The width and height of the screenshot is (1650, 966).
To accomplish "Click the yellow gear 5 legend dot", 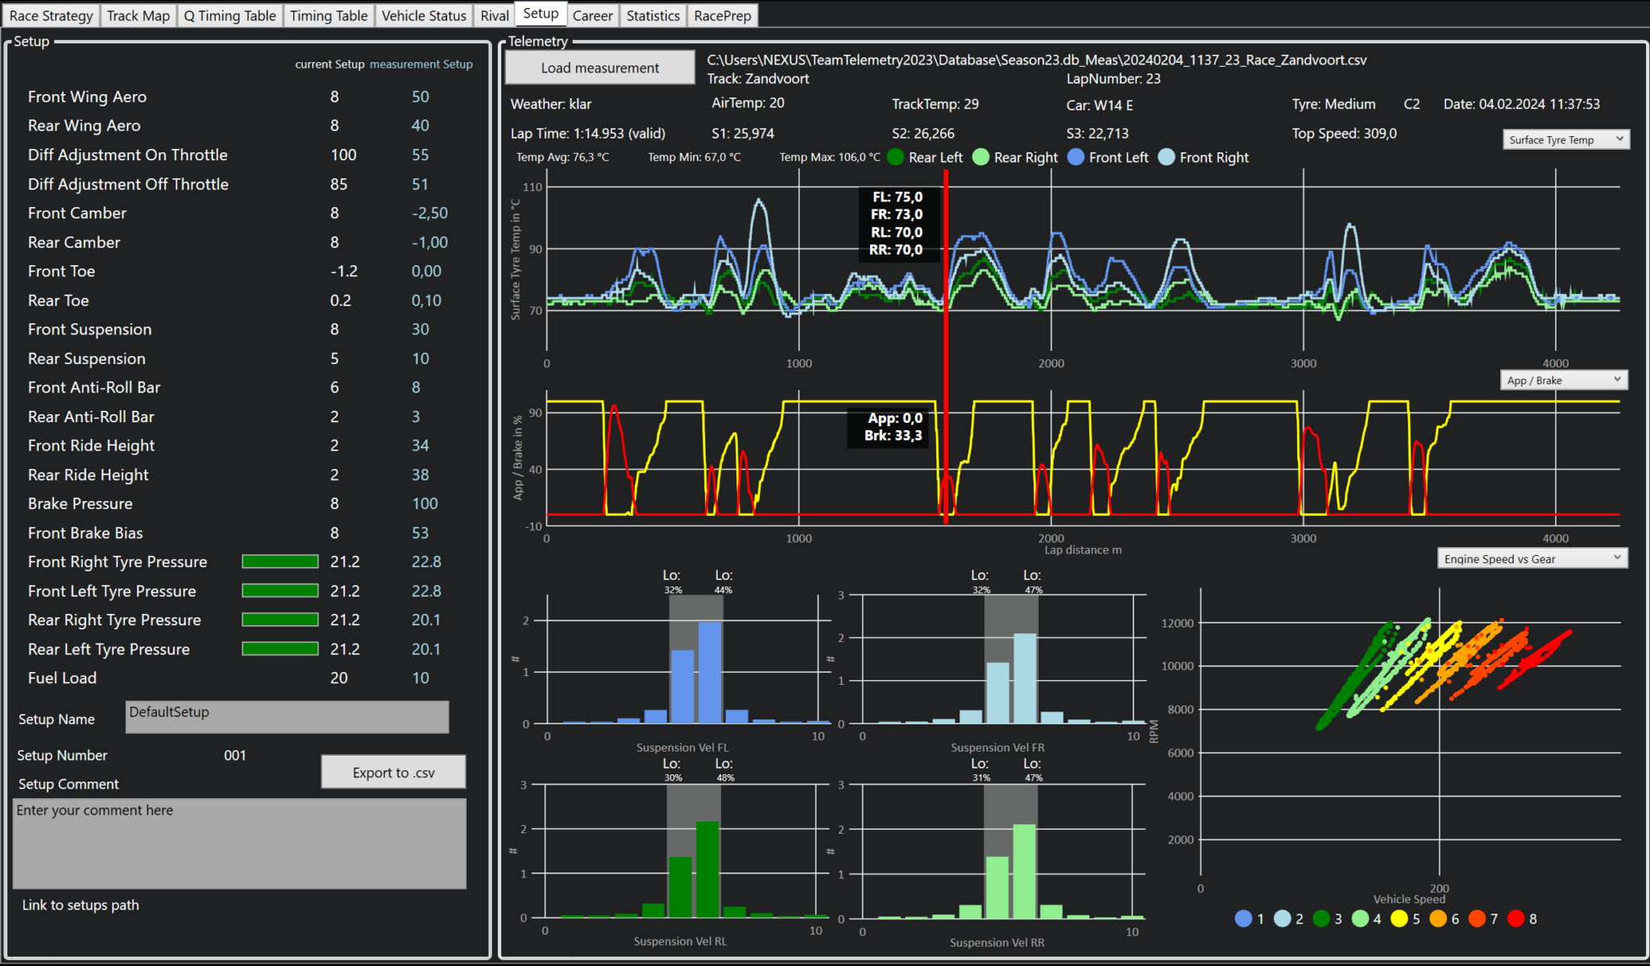I will coord(1399,918).
